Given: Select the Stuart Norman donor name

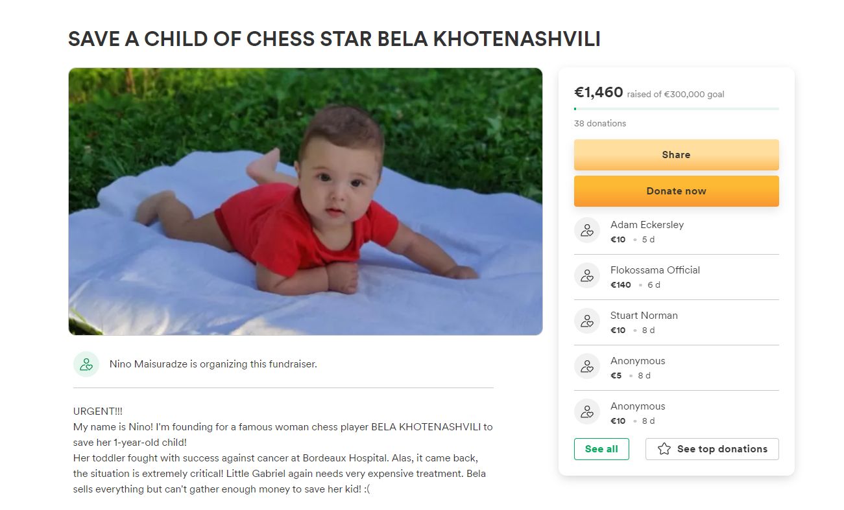Looking at the screenshot, I should 644,316.
